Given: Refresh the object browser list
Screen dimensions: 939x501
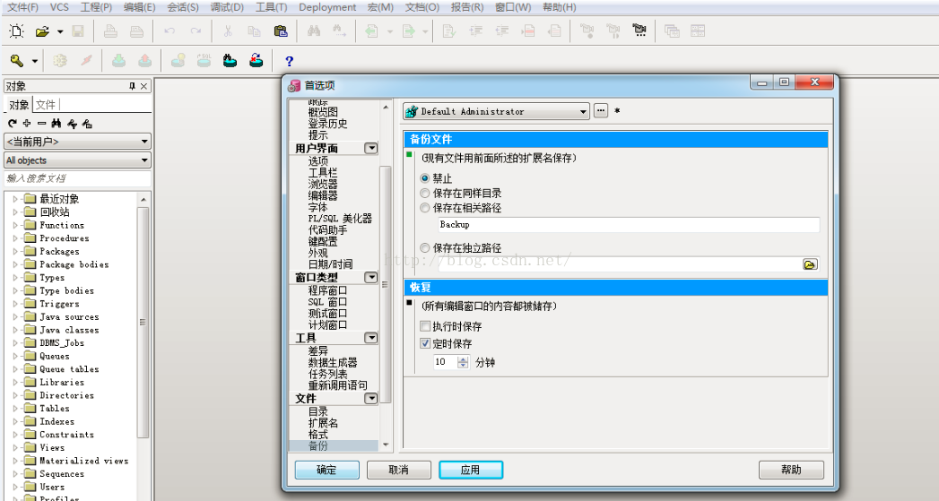Looking at the screenshot, I should click(13, 124).
